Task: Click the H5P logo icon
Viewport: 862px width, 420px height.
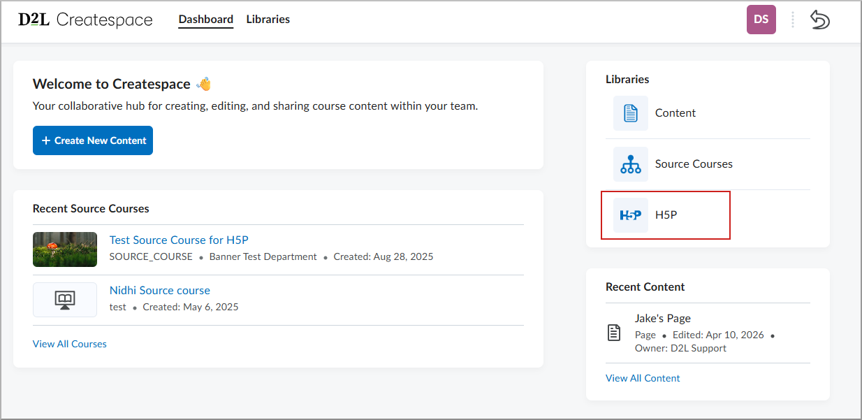Action: [x=631, y=215]
